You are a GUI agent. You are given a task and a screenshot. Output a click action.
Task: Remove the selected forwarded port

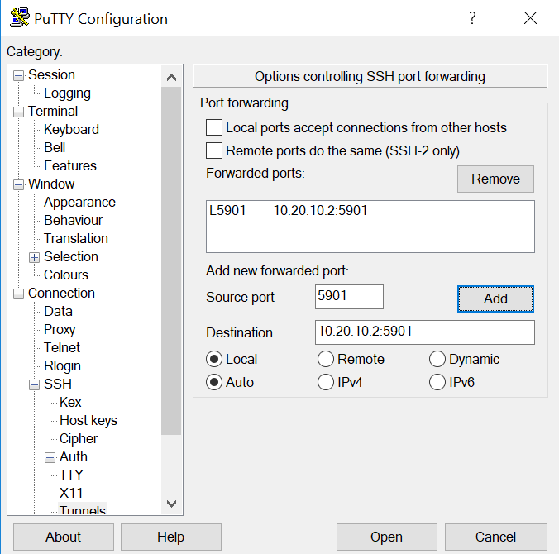pos(495,179)
